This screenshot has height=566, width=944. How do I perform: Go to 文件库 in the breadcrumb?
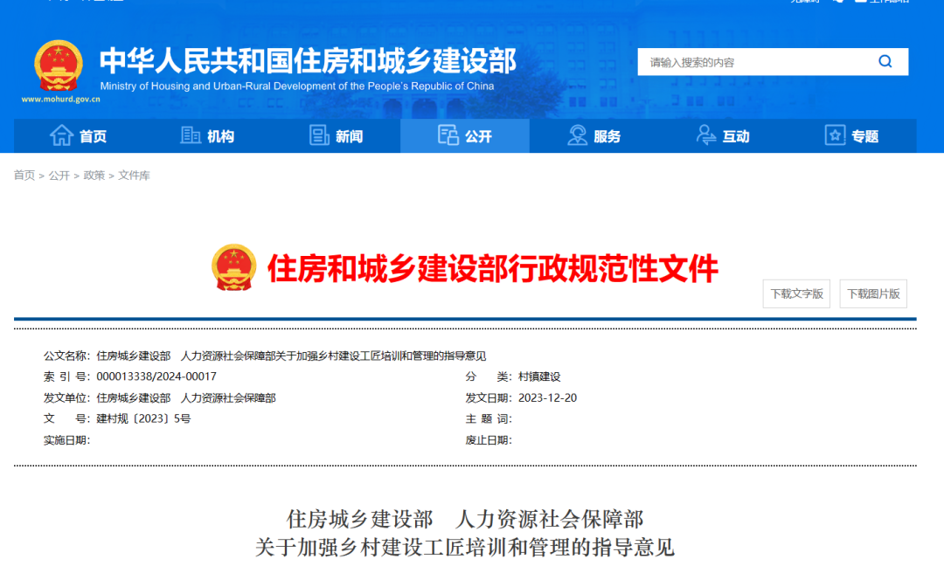point(134,175)
